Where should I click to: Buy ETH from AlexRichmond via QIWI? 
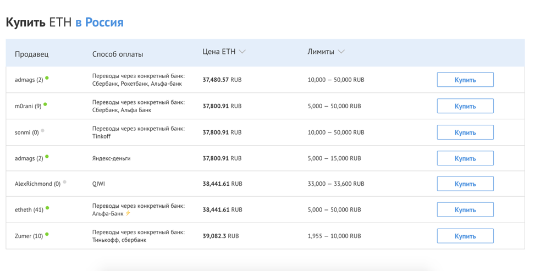point(465,184)
